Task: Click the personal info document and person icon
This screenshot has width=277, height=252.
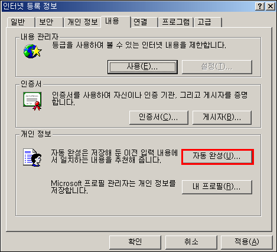Action: point(32,158)
